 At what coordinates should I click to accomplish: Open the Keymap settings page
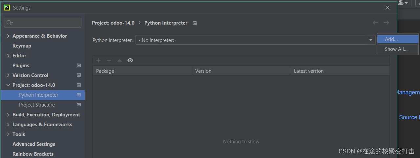(22, 46)
